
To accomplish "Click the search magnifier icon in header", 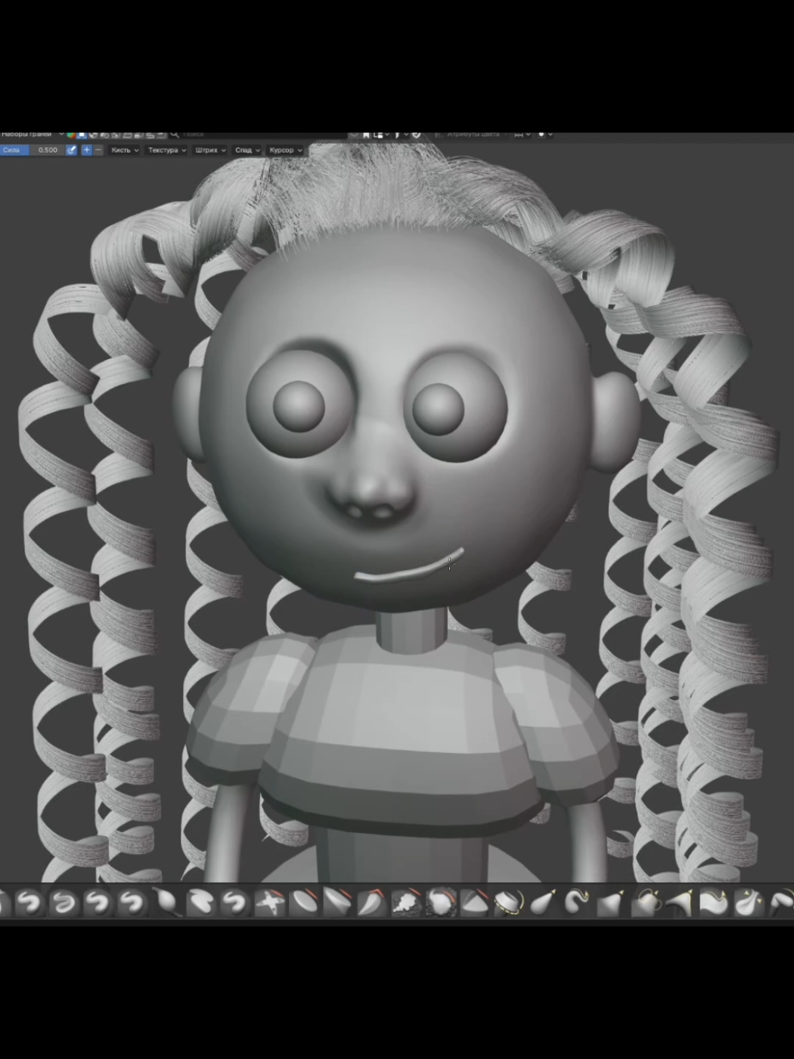I will click(x=174, y=134).
